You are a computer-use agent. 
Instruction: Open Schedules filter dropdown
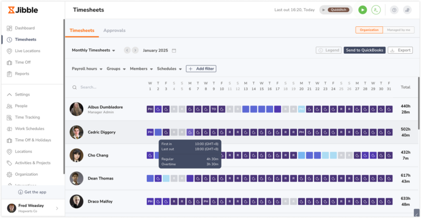169,69
